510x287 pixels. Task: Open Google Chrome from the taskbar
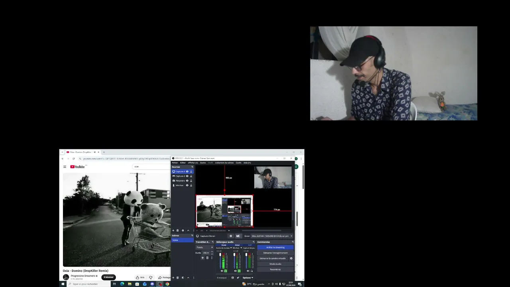pos(167,284)
